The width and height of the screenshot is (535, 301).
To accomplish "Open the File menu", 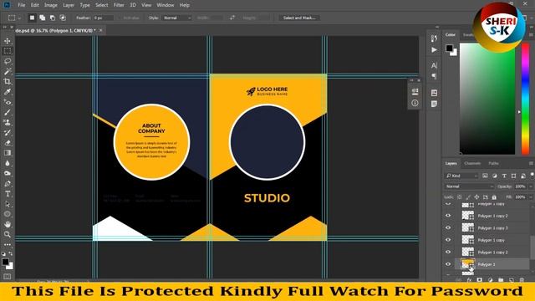I will click(x=22, y=5).
